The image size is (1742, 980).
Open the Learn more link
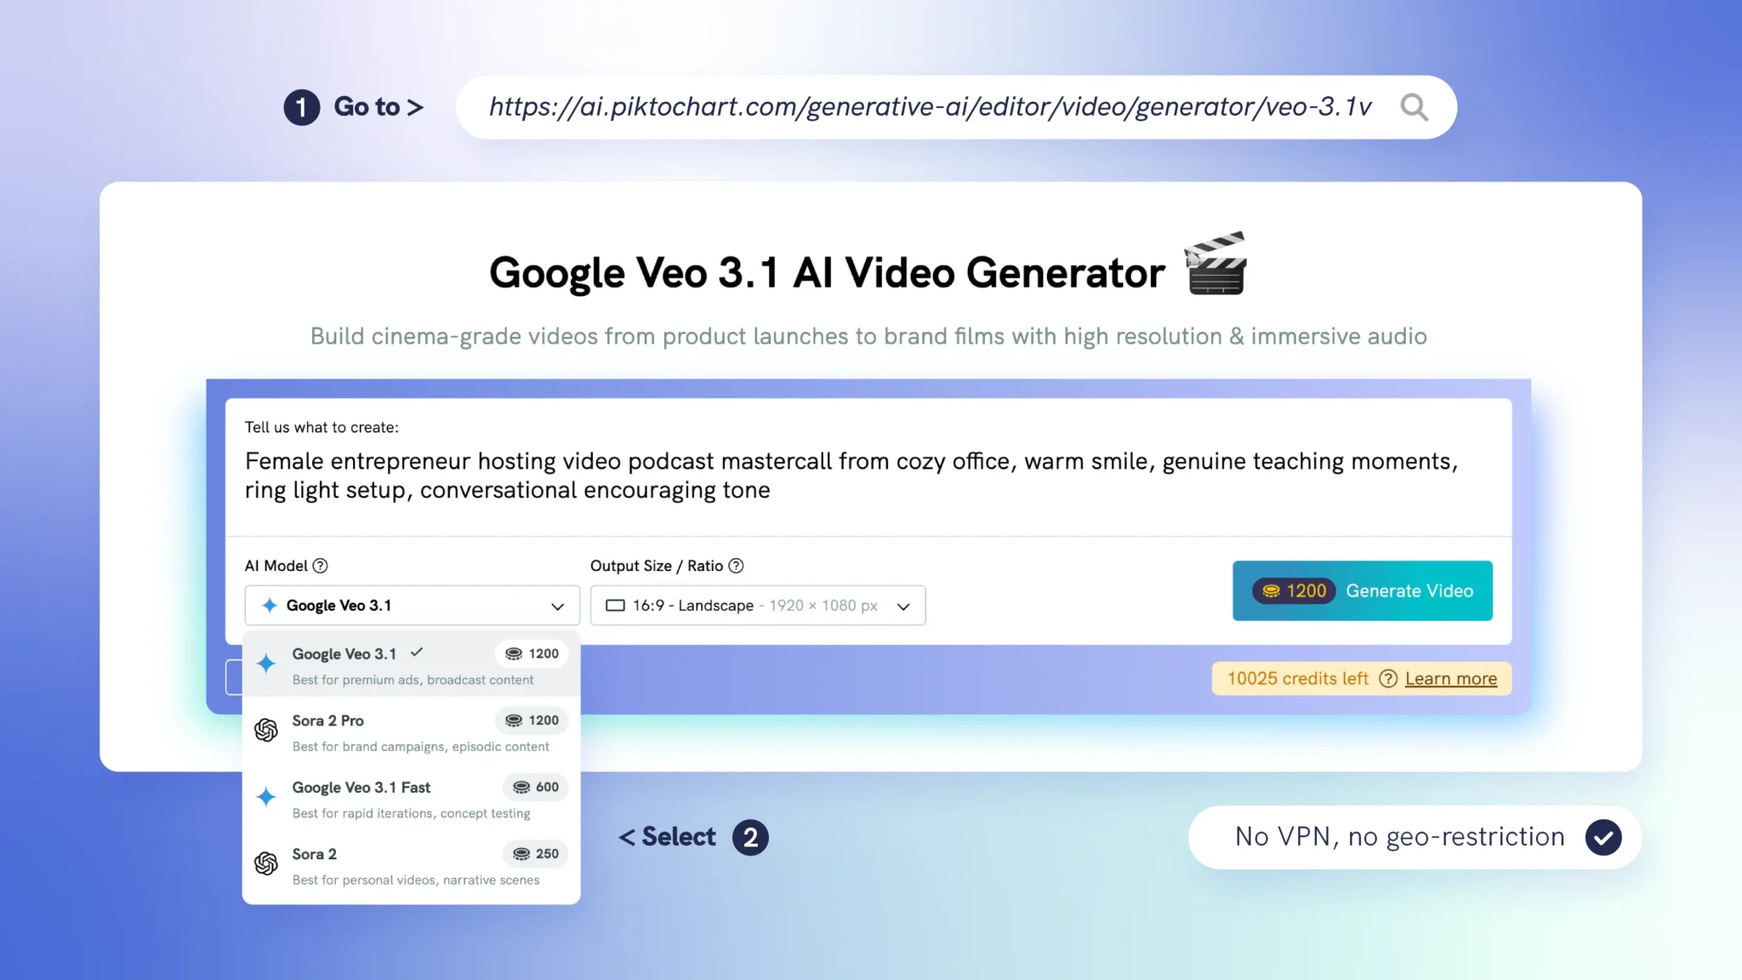point(1451,679)
